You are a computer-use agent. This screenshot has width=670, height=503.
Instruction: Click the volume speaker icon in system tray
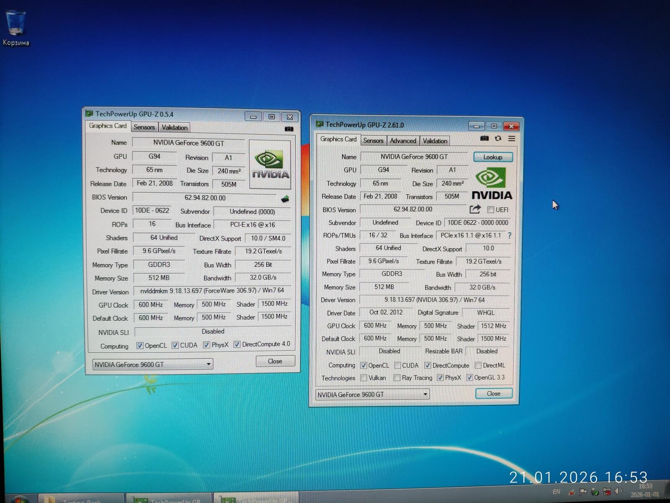[x=618, y=491]
